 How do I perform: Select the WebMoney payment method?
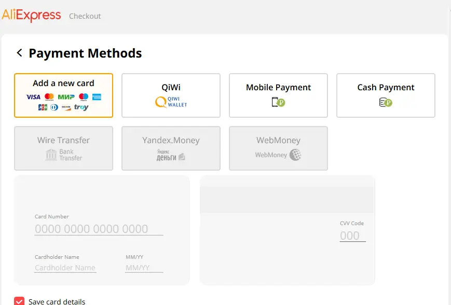[x=278, y=148]
